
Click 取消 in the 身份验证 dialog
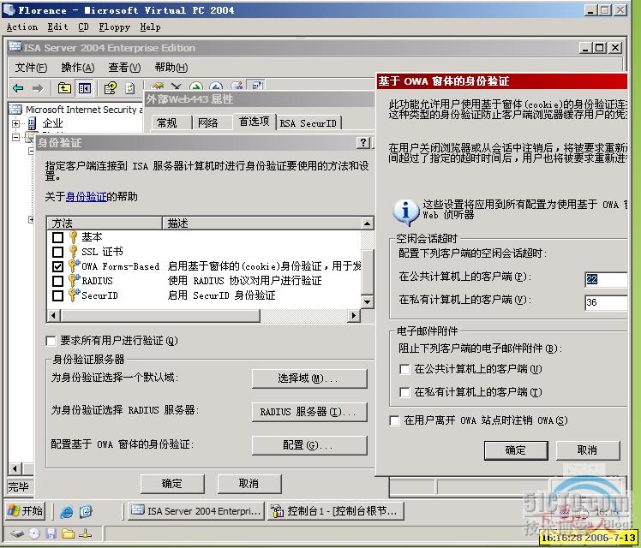[x=249, y=484]
